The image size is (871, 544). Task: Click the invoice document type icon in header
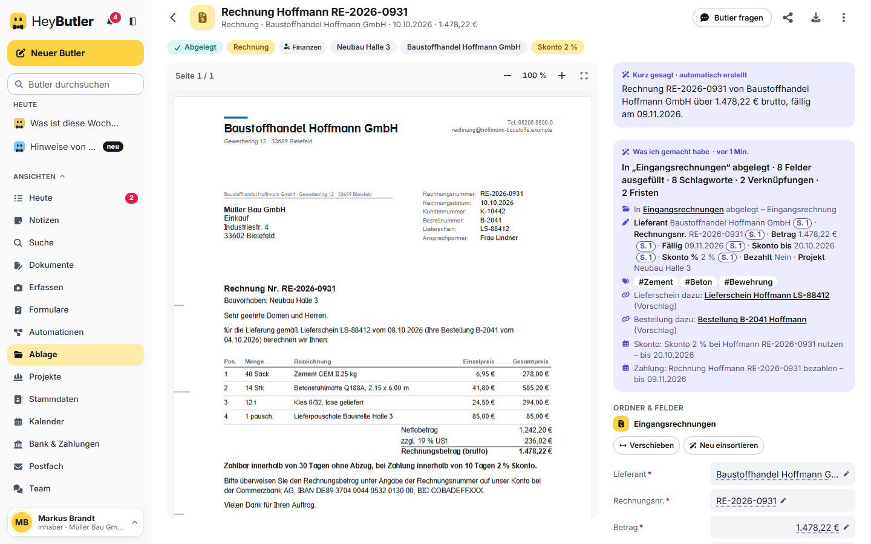[x=203, y=18]
